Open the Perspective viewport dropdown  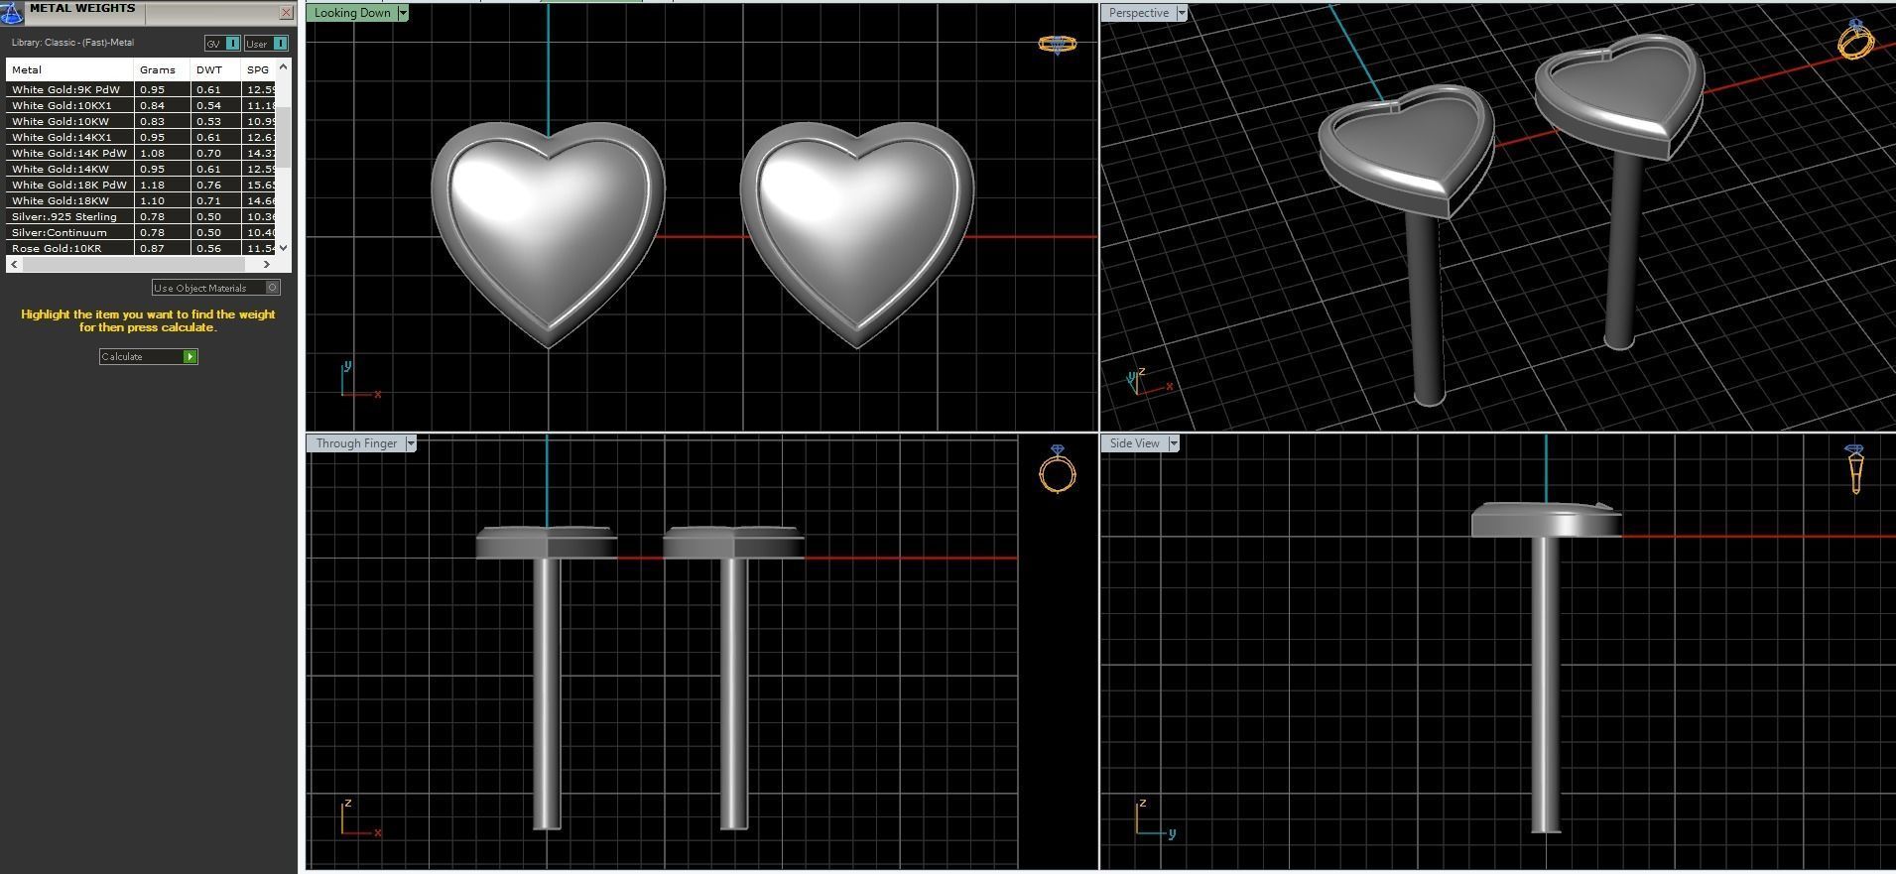pos(1181,13)
